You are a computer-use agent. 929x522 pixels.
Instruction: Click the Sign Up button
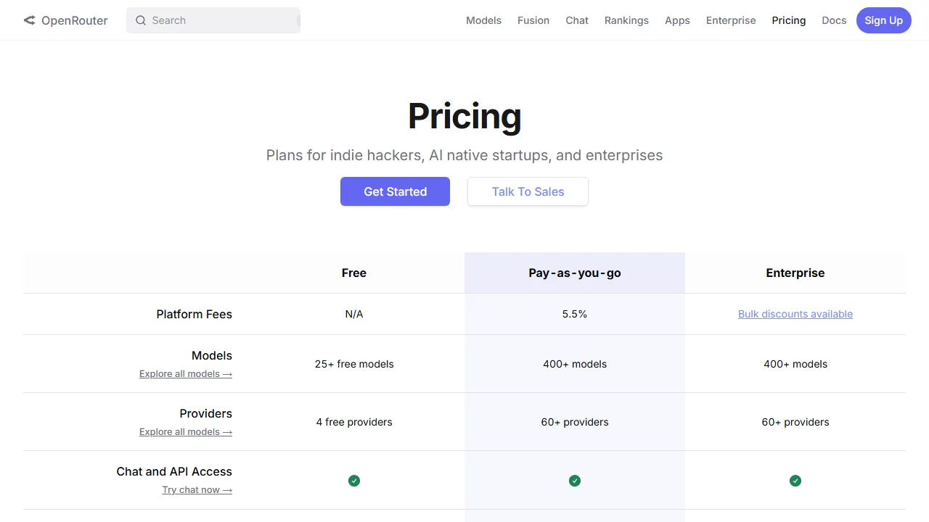(884, 20)
